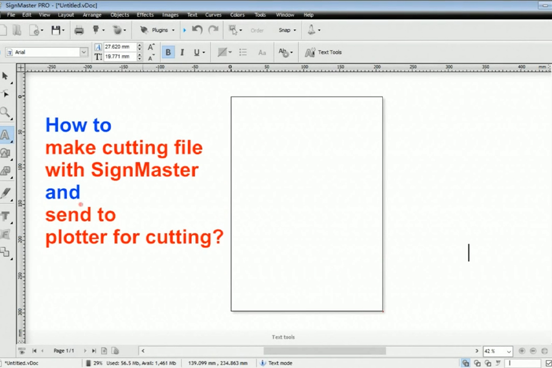Toggle Italic text formatting
The height and width of the screenshot is (368, 552).
(x=182, y=52)
